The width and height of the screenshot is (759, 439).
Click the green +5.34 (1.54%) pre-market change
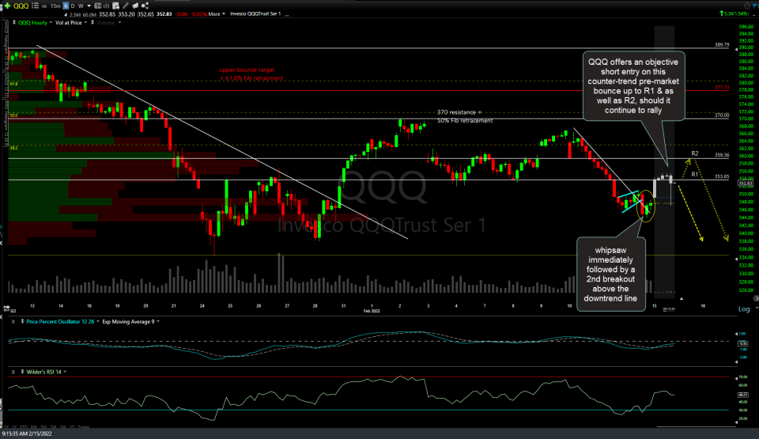pyautogui.click(x=735, y=13)
